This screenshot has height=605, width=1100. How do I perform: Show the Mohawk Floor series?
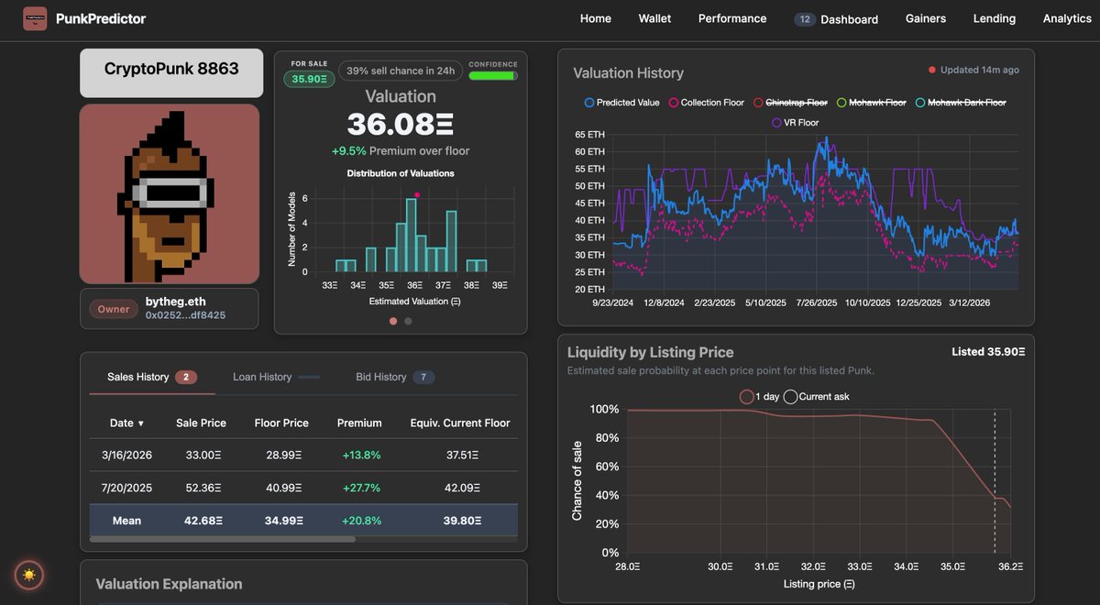[x=872, y=103]
